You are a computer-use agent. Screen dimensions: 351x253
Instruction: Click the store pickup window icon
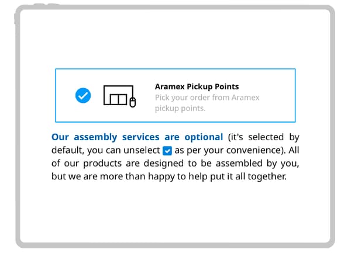click(119, 96)
